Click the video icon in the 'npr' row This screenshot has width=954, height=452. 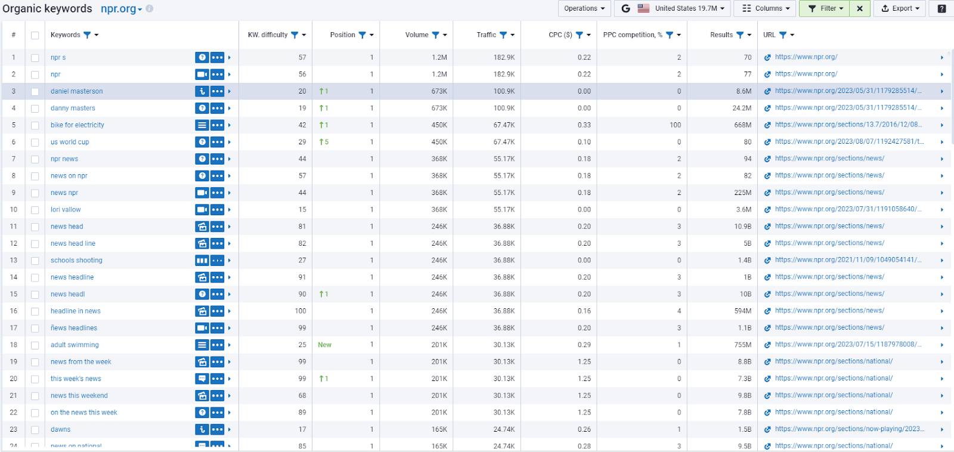(202, 75)
